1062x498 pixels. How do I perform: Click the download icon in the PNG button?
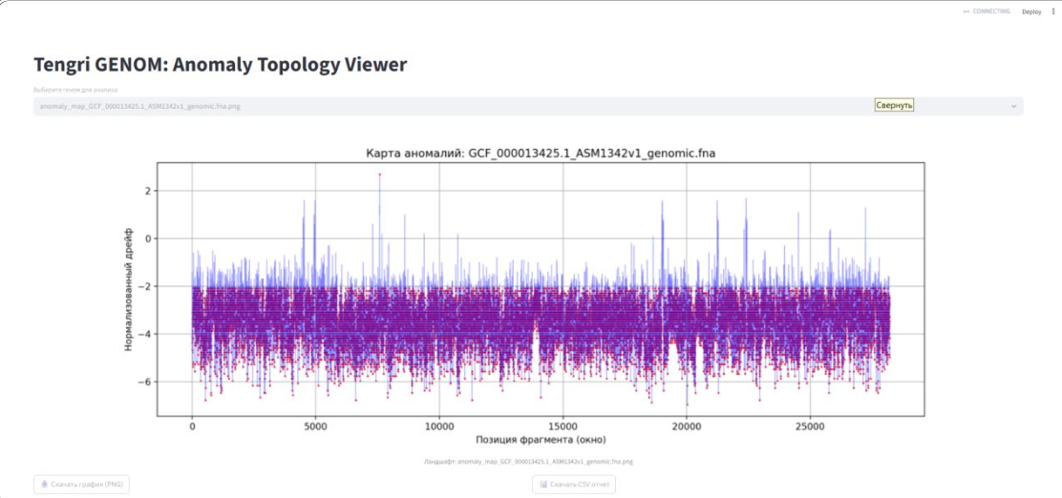[45, 485]
